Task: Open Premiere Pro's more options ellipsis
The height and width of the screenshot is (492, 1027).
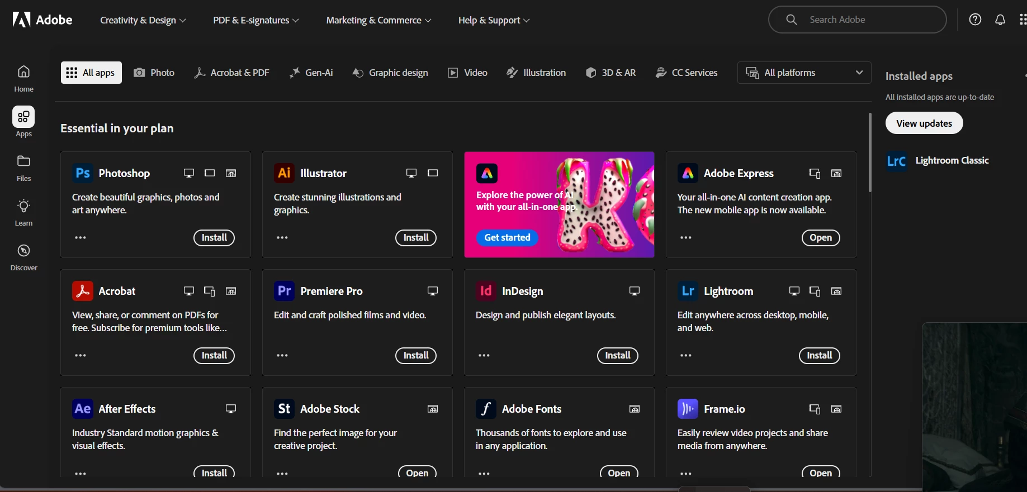Action: (x=282, y=355)
